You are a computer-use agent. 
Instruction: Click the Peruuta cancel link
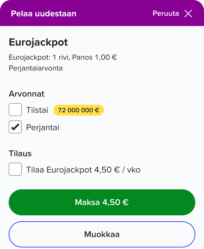(166, 14)
